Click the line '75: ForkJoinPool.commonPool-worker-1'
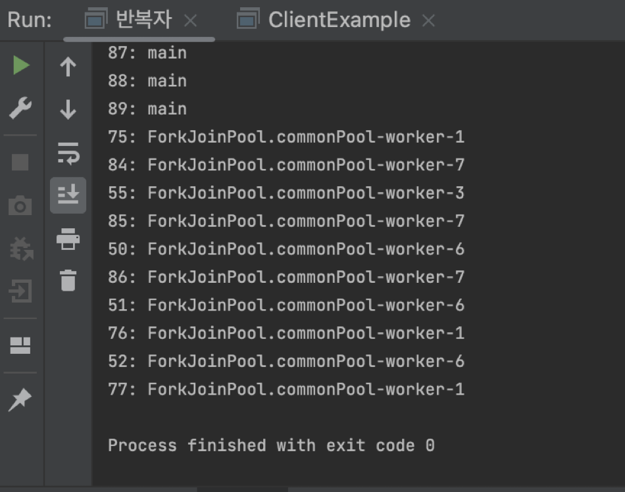The width and height of the screenshot is (625, 492). click(x=286, y=137)
